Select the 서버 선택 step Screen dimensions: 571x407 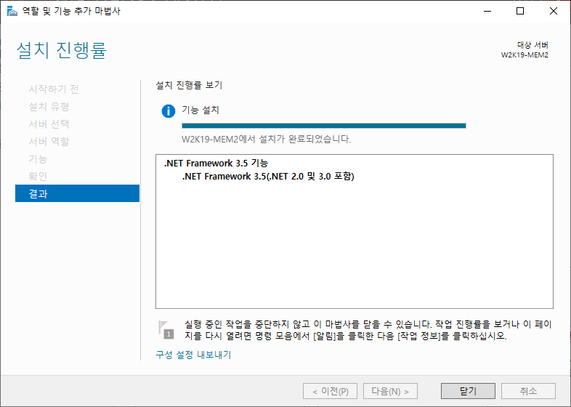(x=49, y=124)
